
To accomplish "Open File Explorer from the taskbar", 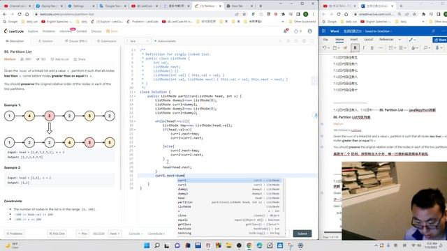I will (228, 245).
